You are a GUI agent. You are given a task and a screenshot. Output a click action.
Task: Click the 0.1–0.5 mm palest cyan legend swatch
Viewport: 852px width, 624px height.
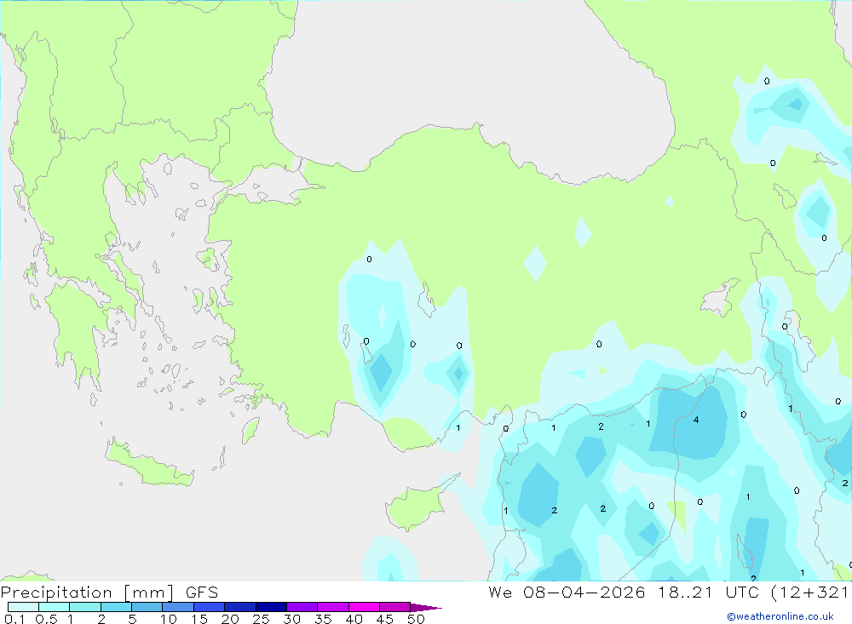23,607
